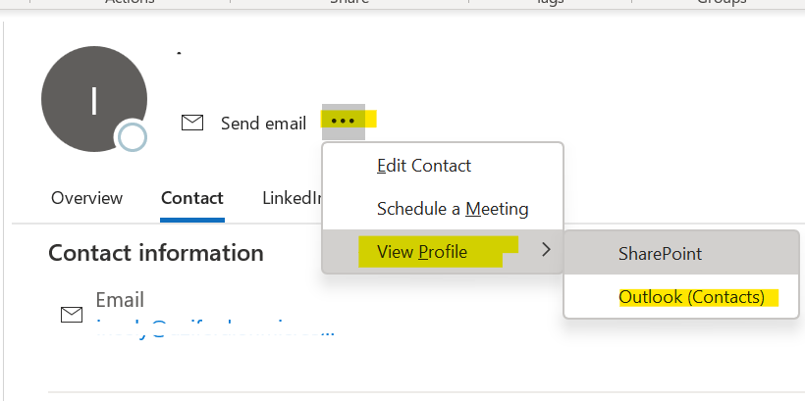Screen dimensions: 805x401
Task: Switch to the Overview tab
Action: [x=86, y=198]
